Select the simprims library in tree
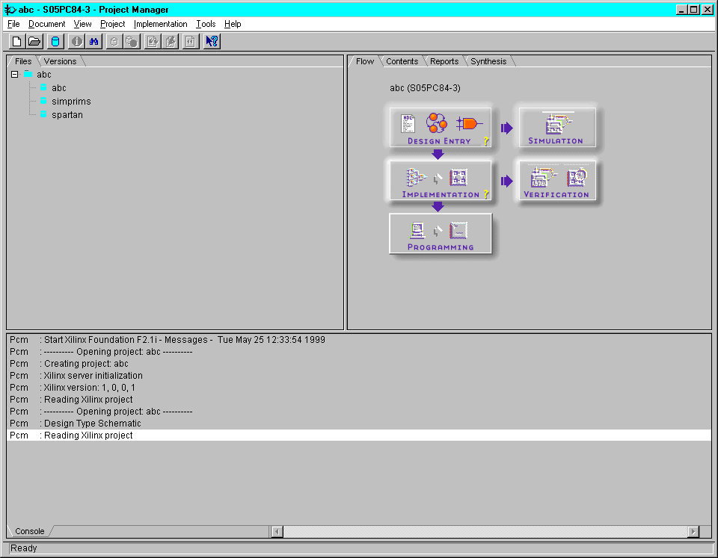This screenshot has height=558, width=718. point(71,102)
